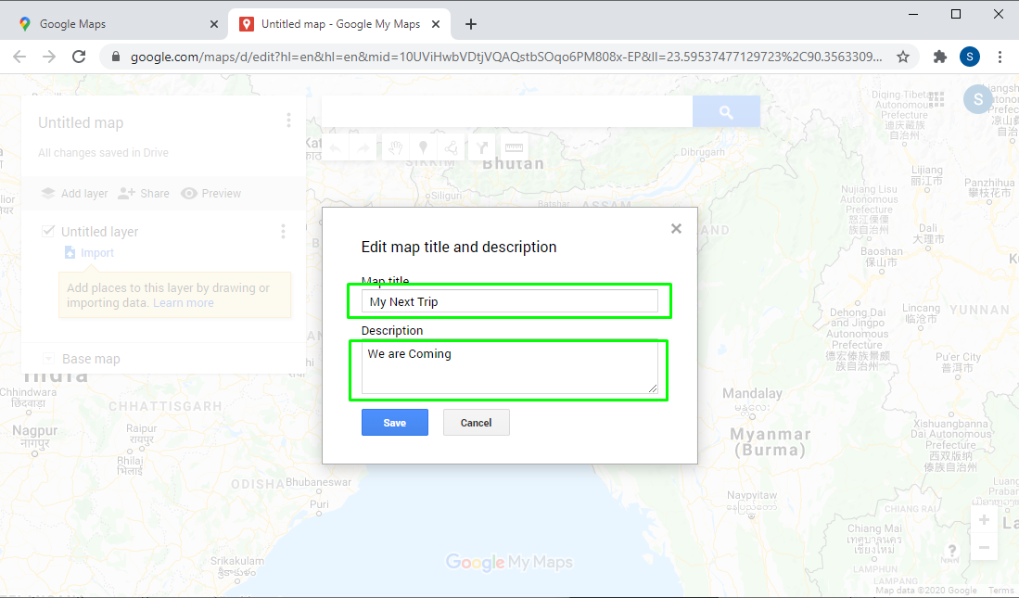Close the Edit map title dialog
1019x598 pixels.
pos(676,229)
